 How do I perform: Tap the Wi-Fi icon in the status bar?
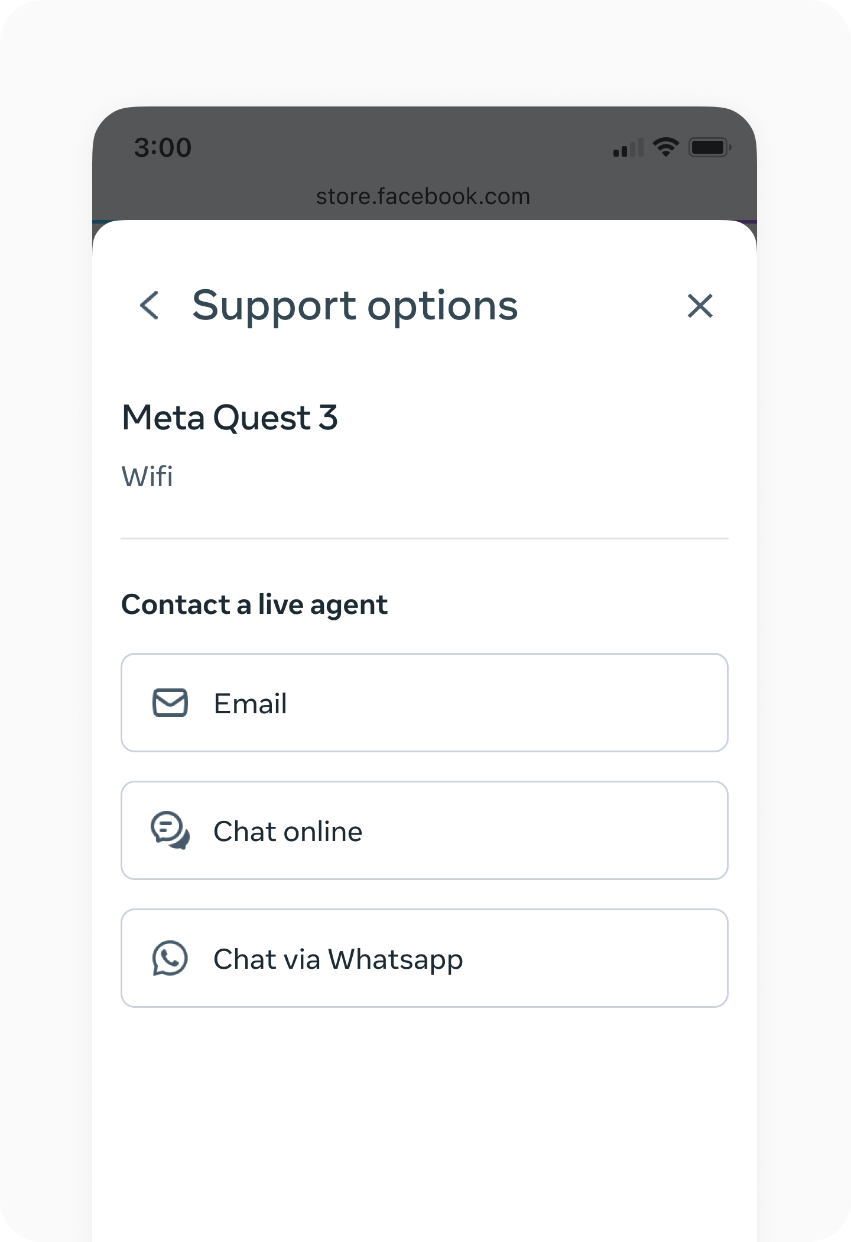tap(665, 147)
